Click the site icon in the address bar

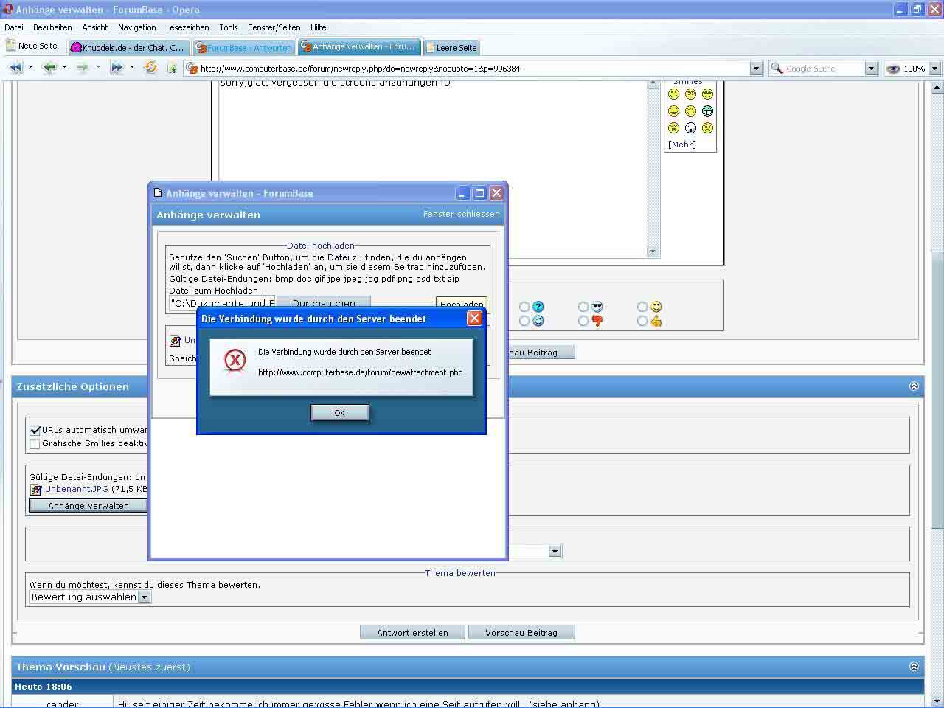click(x=192, y=69)
